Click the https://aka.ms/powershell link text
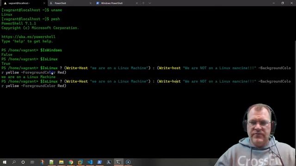Screen dimensions: 296x166 point(28,37)
